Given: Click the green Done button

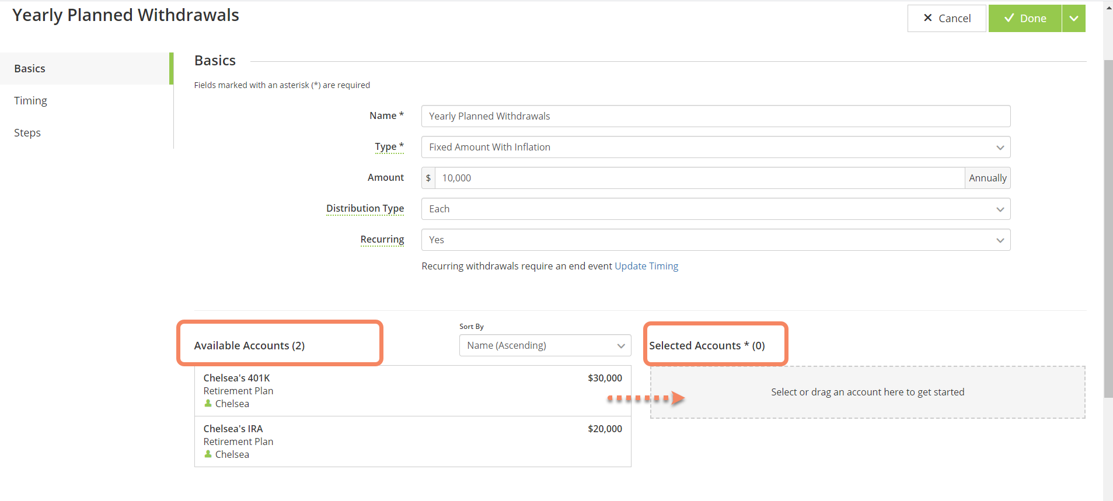Looking at the screenshot, I should click(1025, 18).
